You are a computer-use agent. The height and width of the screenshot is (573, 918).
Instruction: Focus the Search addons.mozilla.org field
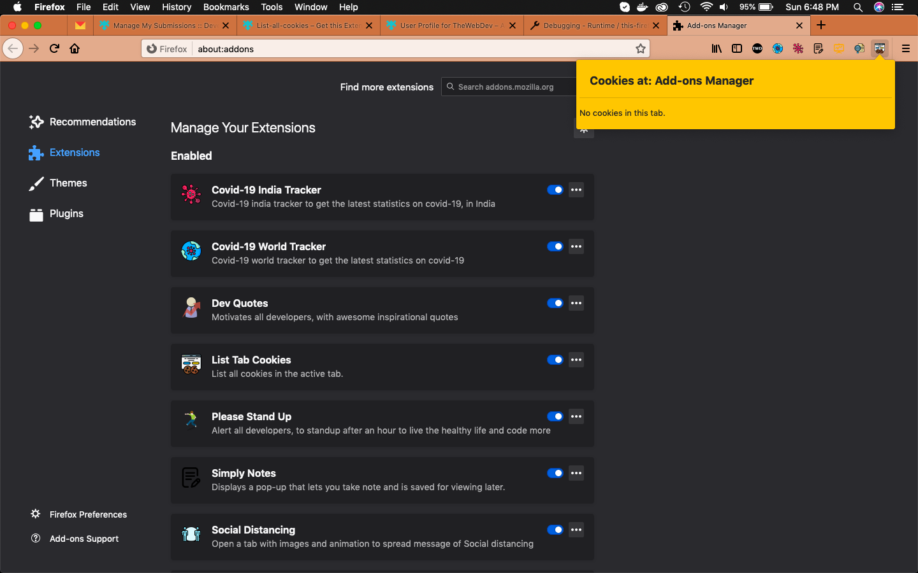(509, 87)
